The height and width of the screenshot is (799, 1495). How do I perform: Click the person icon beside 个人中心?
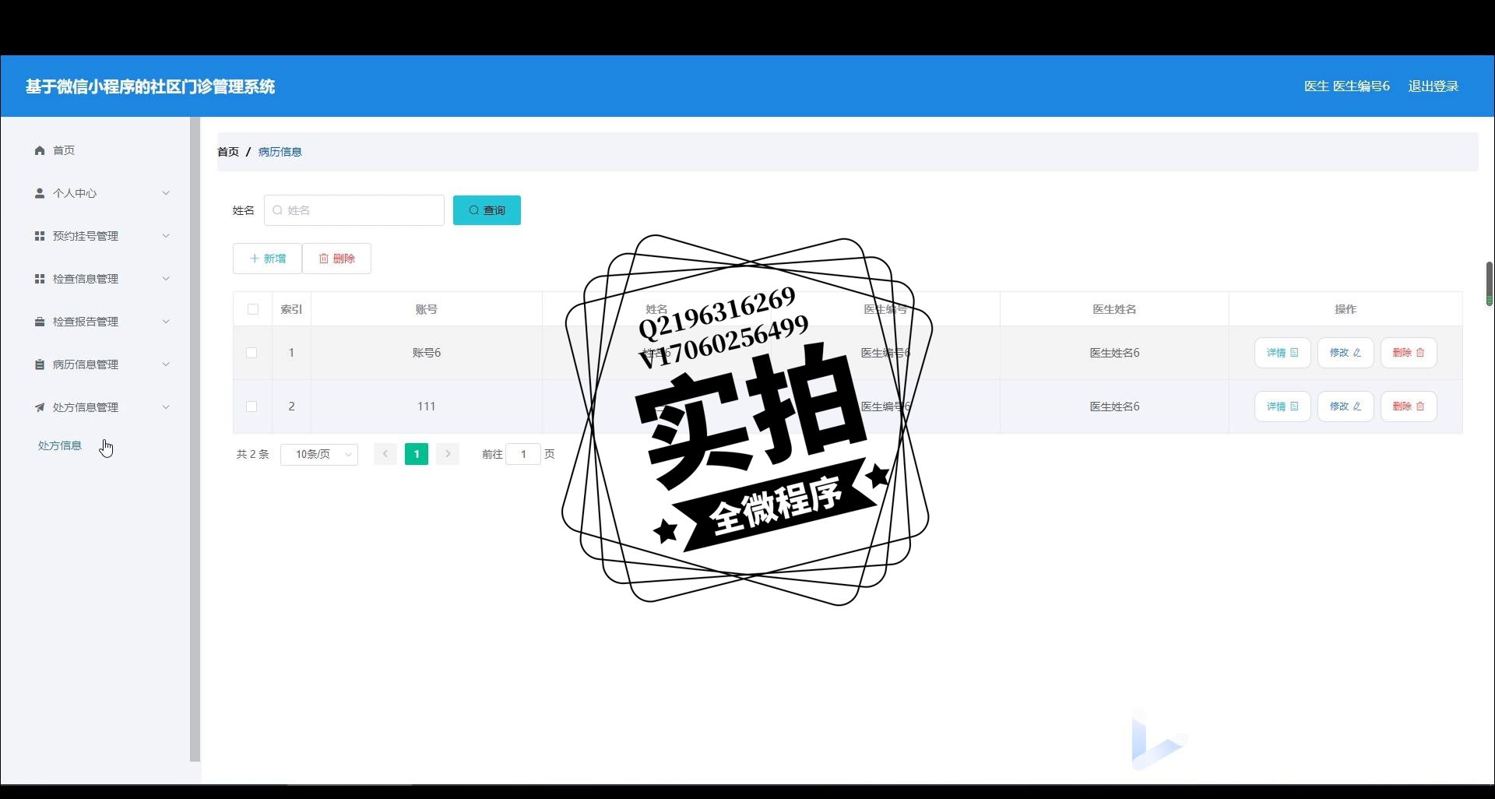pyautogui.click(x=40, y=193)
